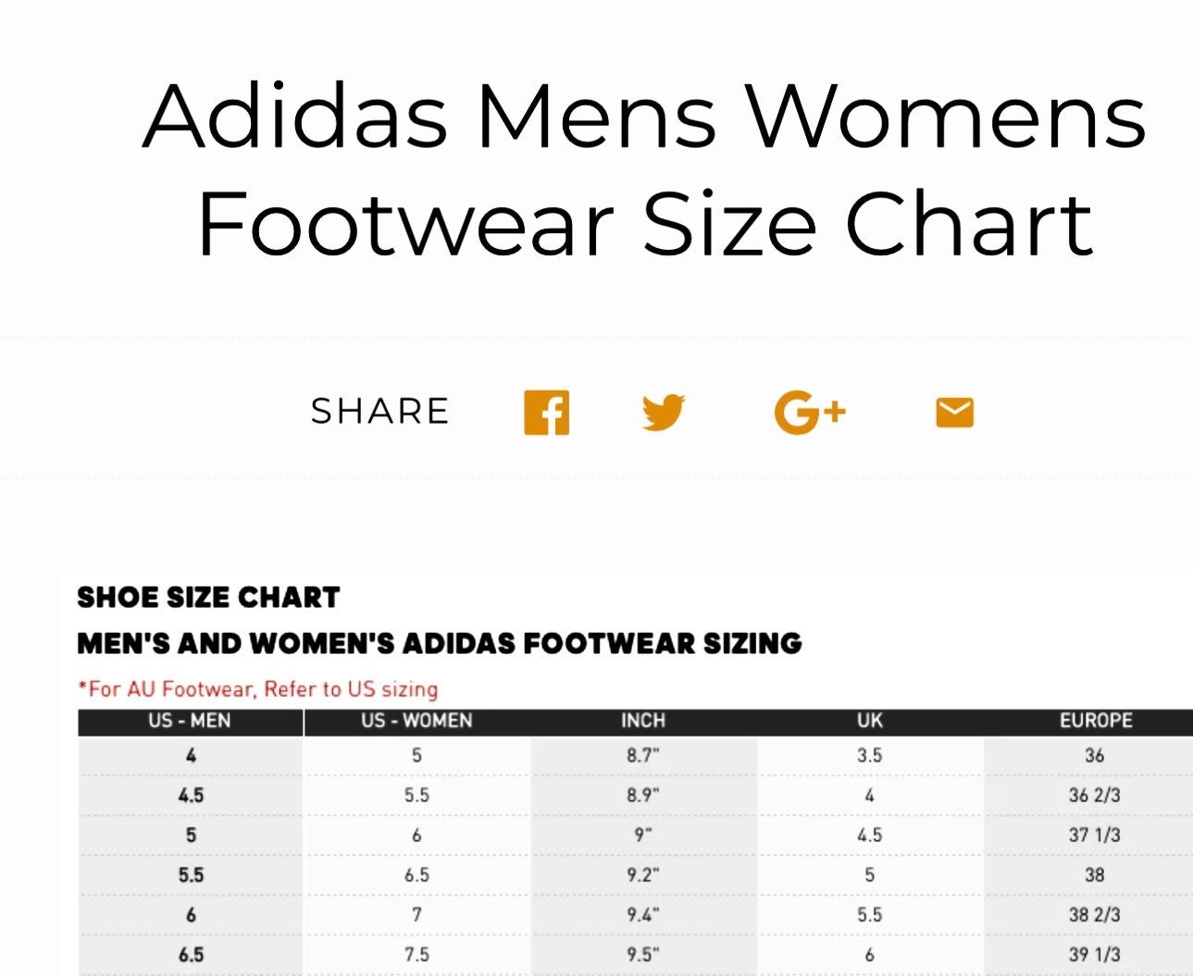Viewport: 1193px width, 976px height.
Task: Click the US women size 7.5 cell
Action: (416, 955)
